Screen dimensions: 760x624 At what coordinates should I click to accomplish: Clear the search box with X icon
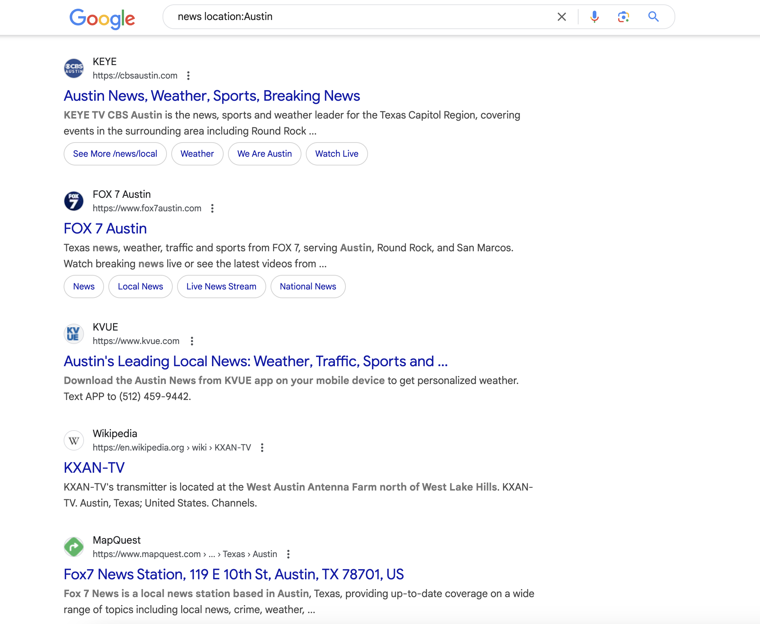pyautogui.click(x=562, y=17)
